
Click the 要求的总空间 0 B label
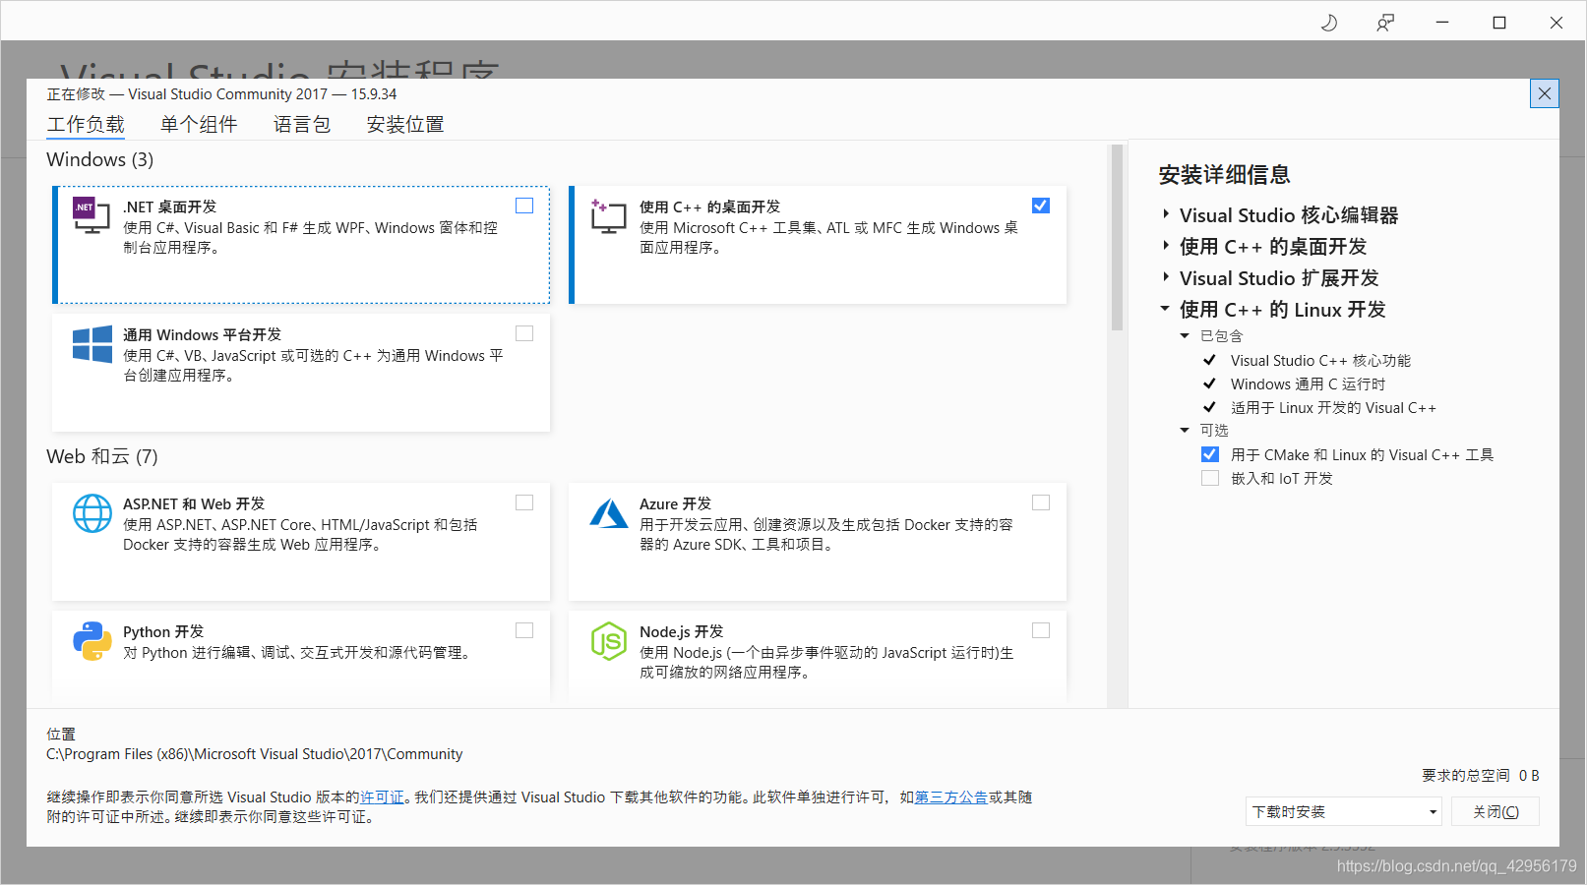click(1480, 776)
